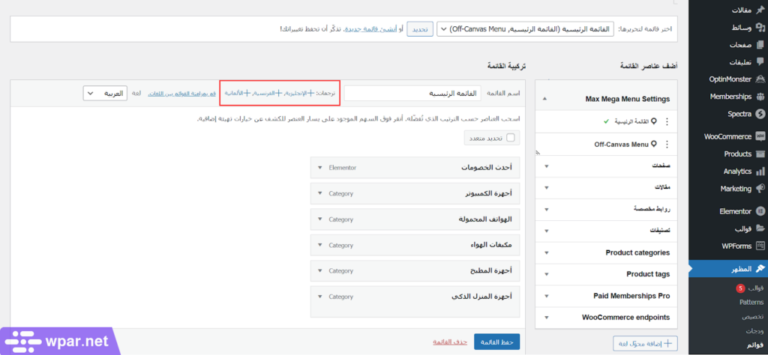This screenshot has width=768, height=355.
Task: Click the WooCommerce icon in the sidebar
Action: point(760,136)
